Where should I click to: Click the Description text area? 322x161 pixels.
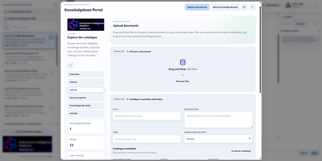click(218, 120)
